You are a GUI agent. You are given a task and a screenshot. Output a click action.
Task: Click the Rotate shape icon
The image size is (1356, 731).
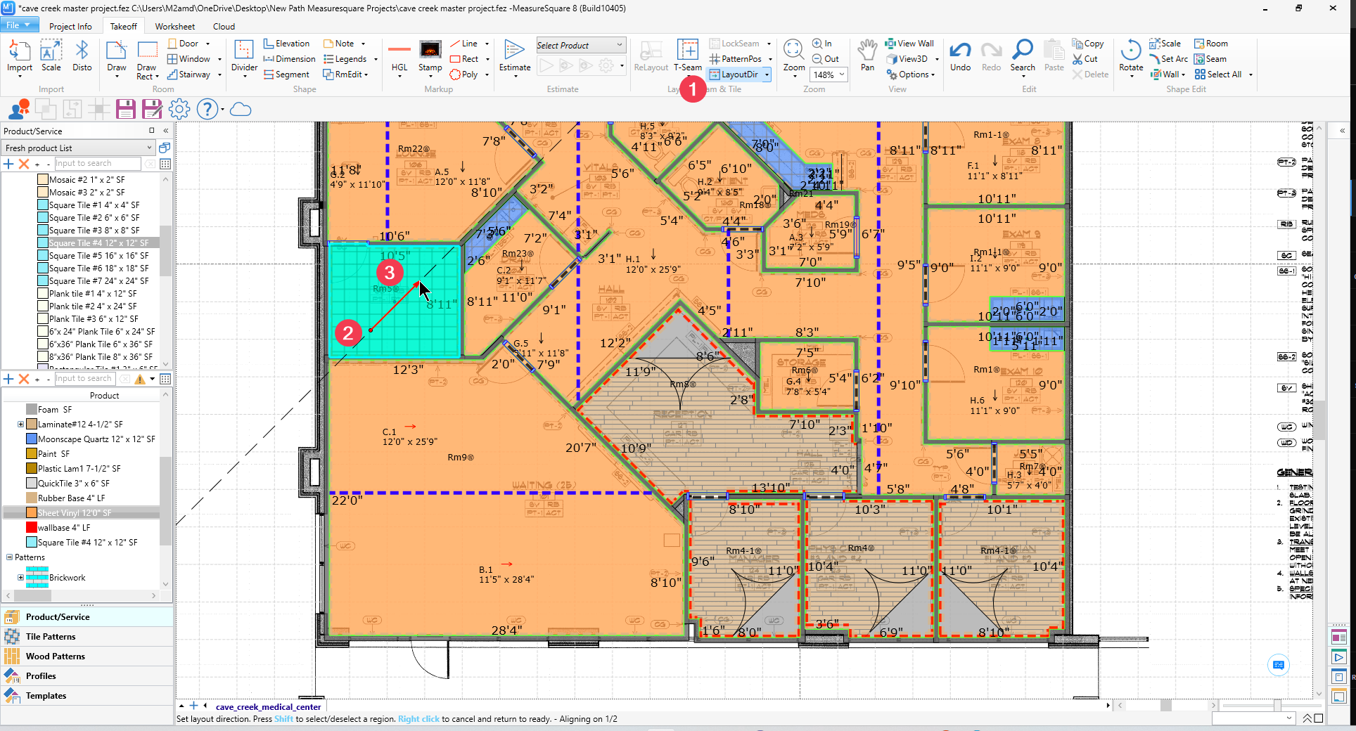tap(1131, 51)
